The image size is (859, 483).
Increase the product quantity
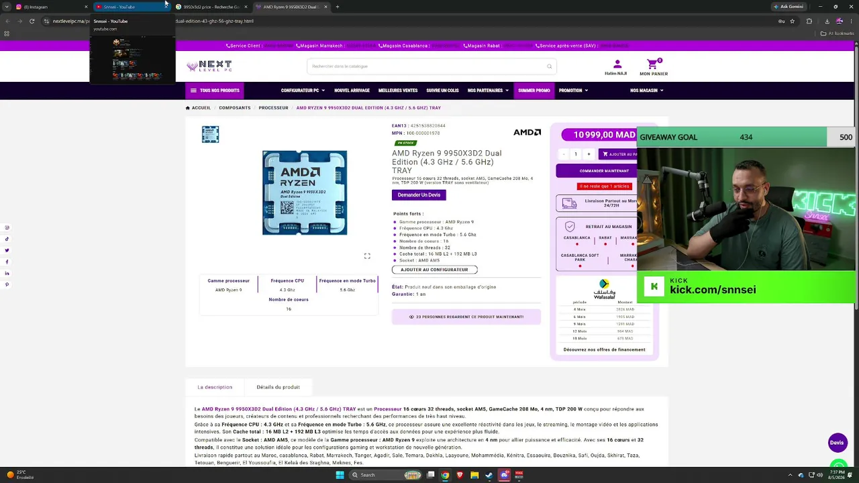click(x=589, y=154)
